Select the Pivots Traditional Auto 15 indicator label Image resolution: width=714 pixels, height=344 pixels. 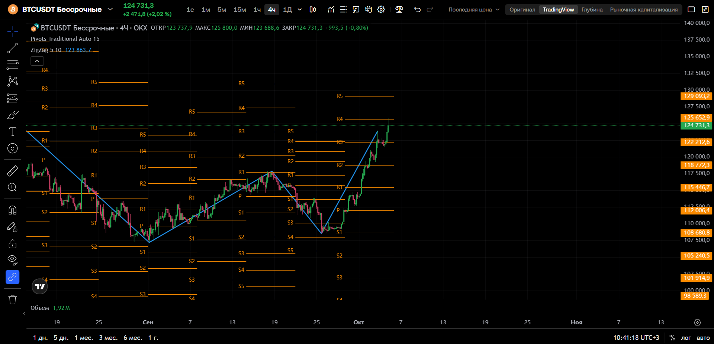65,39
